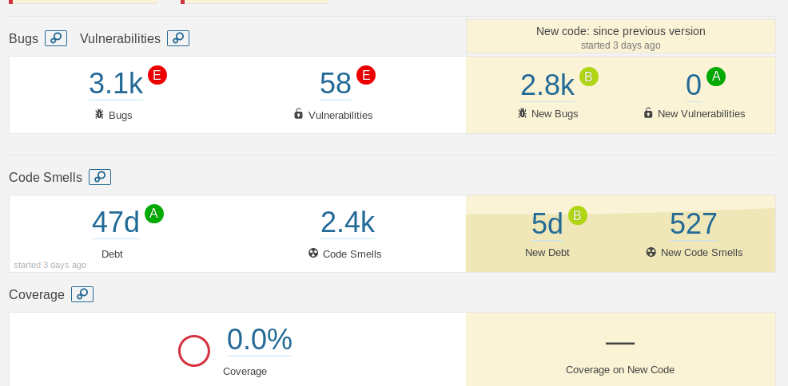Open the 0.0% coverage value

(259, 340)
